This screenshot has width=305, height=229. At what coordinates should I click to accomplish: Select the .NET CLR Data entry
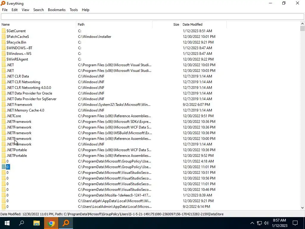[18, 76]
